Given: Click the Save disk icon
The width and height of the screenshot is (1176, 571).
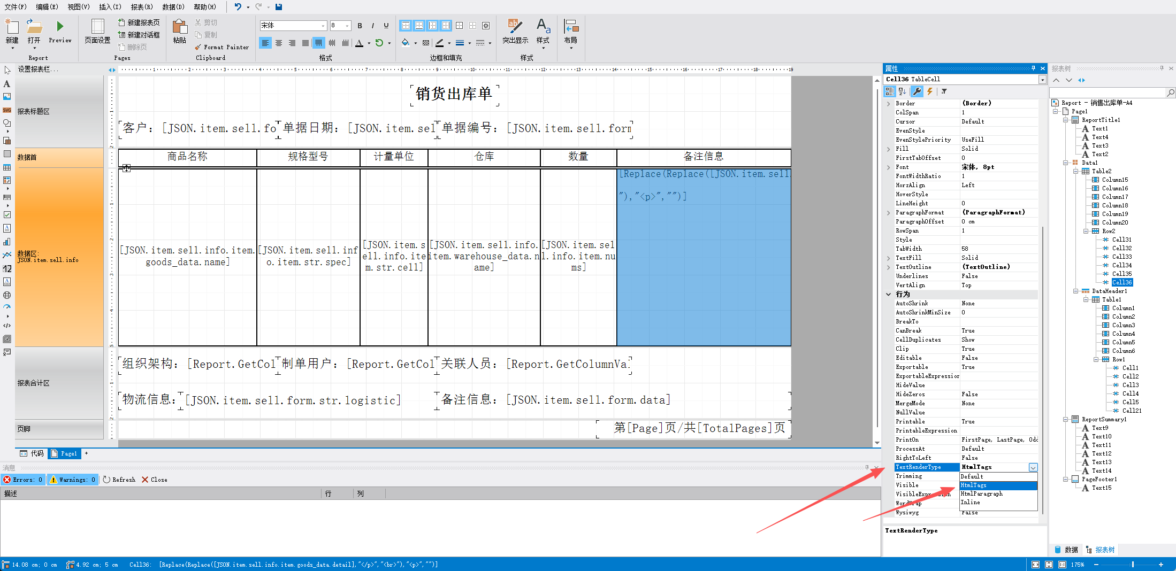Looking at the screenshot, I should click(279, 6).
